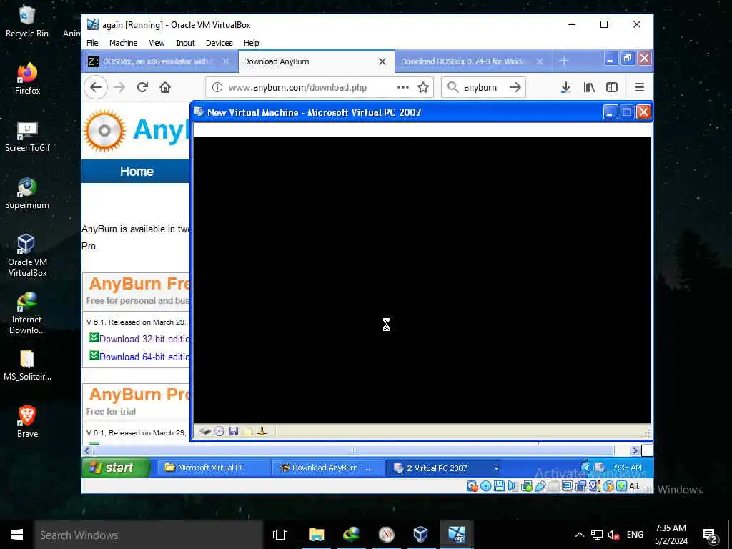This screenshot has height=549, width=732.
Task: Click the Firefox home button
Action: (165, 87)
